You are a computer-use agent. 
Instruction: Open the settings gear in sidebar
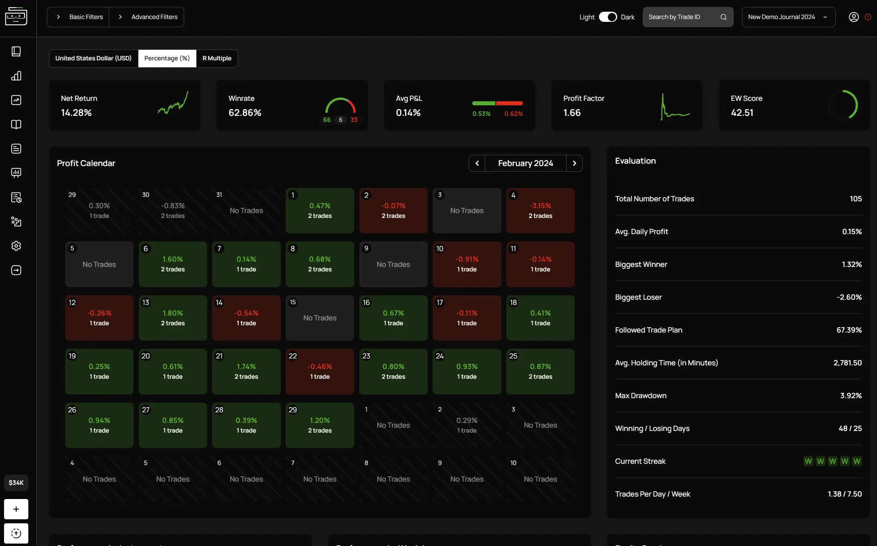[x=16, y=246]
